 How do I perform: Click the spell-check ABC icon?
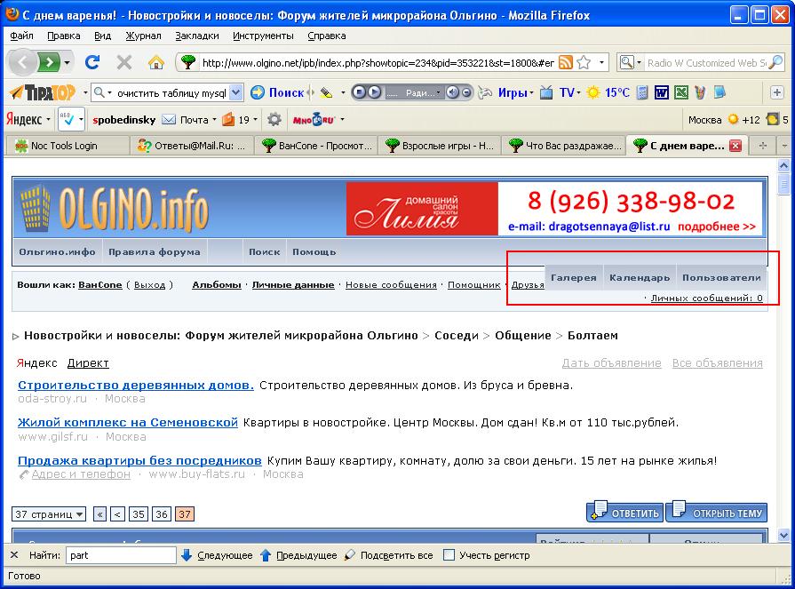pyautogui.click(x=67, y=120)
